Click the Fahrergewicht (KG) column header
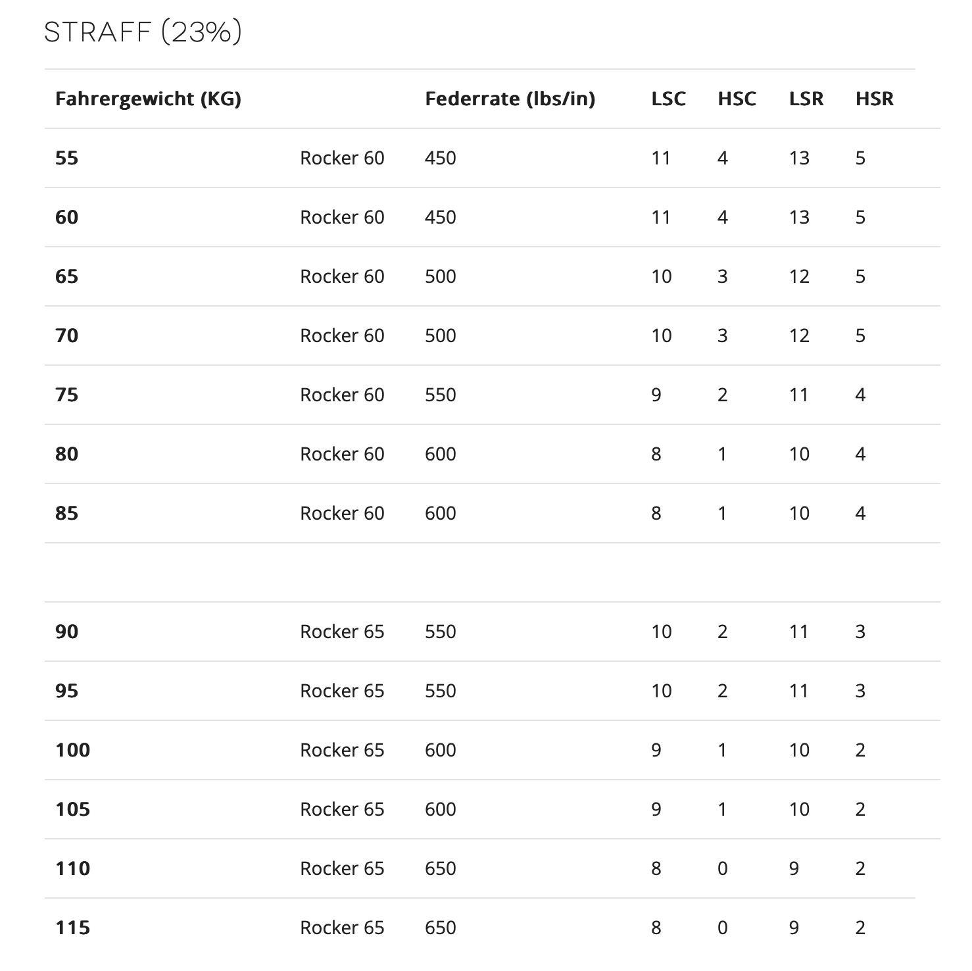The image size is (972, 971). pos(148,99)
